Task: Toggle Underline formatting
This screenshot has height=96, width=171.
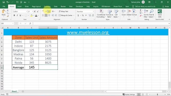Action: 20,15
